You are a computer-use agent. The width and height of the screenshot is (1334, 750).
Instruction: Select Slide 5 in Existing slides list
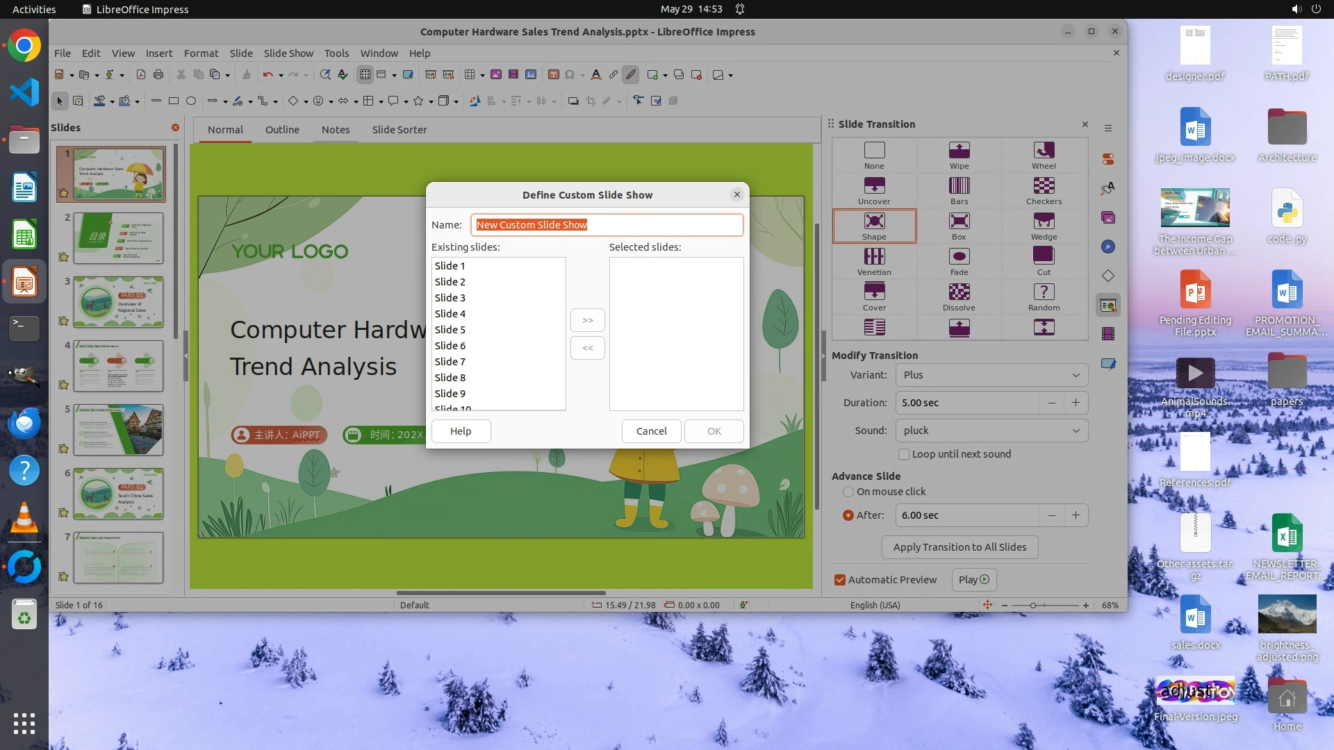(x=450, y=330)
